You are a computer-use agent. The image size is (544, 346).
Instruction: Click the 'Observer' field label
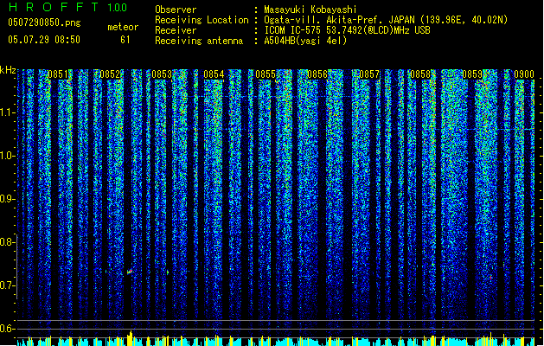(x=176, y=10)
